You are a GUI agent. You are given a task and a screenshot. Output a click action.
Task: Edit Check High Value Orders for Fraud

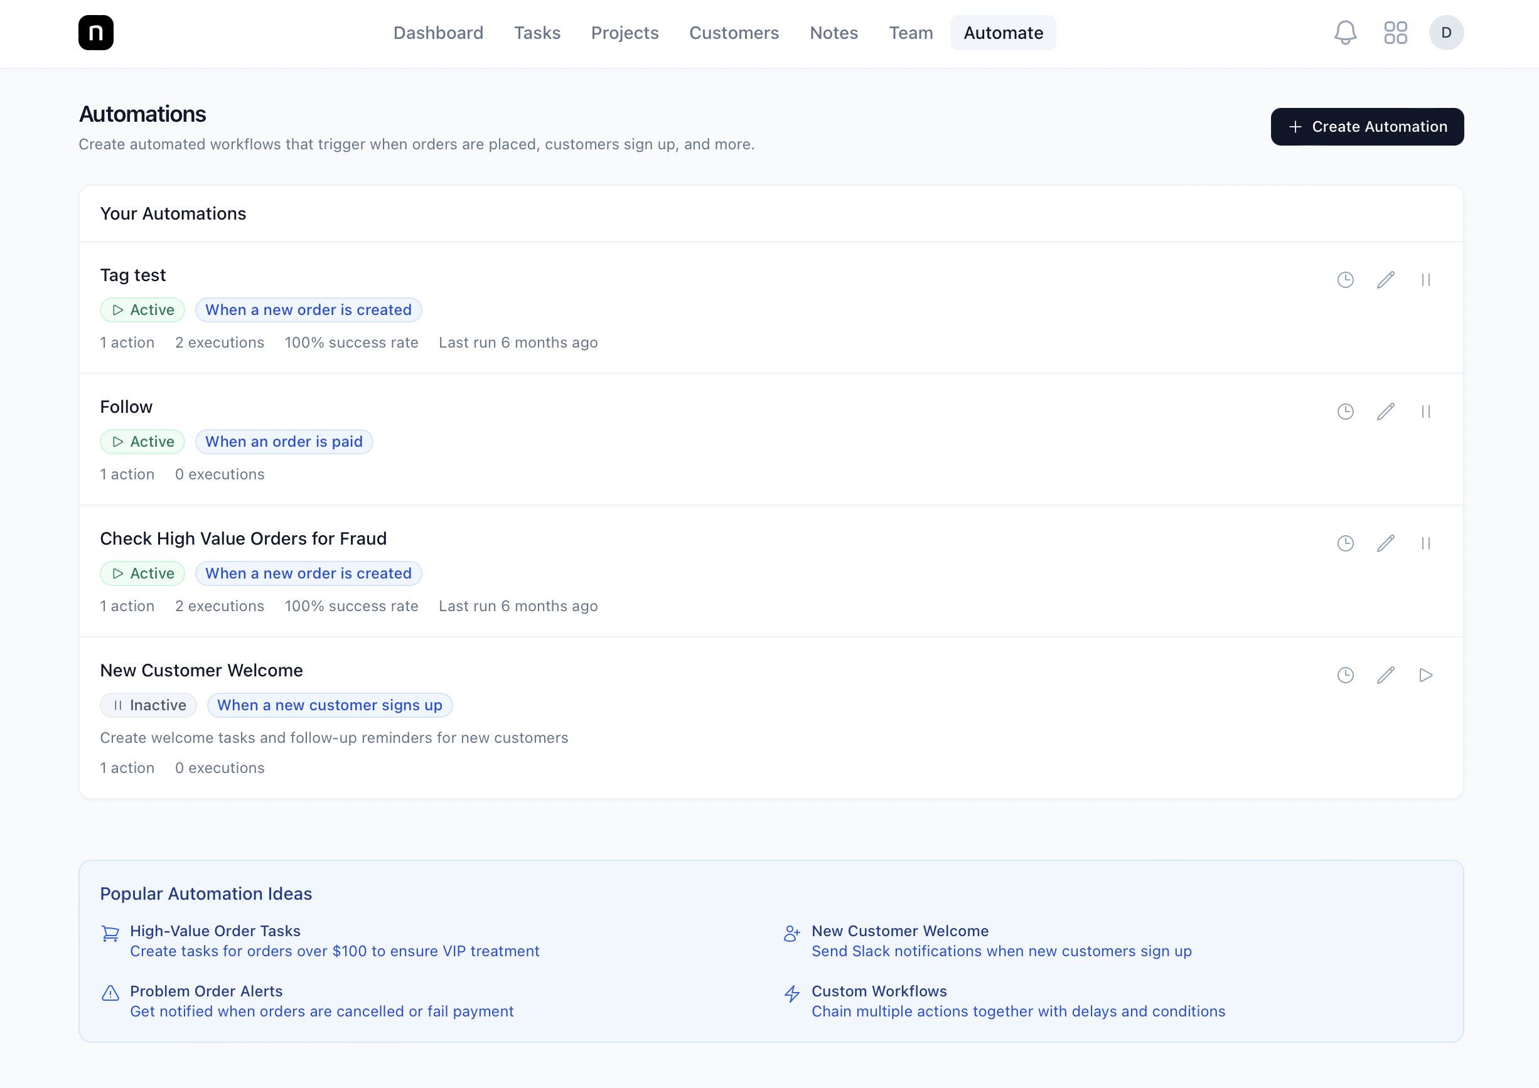[1385, 543]
